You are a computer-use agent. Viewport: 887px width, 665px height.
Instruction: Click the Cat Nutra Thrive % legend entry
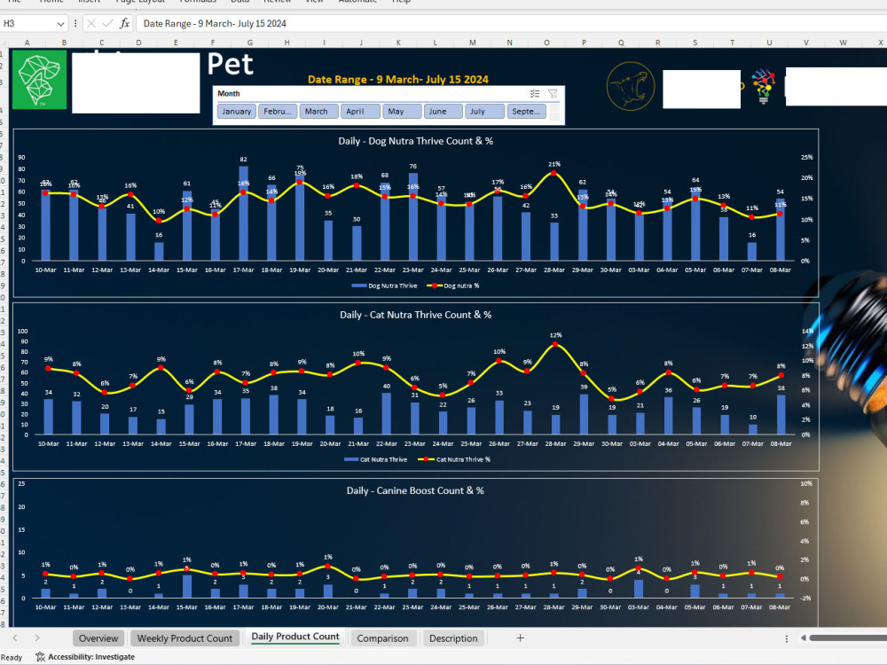click(454, 459)
